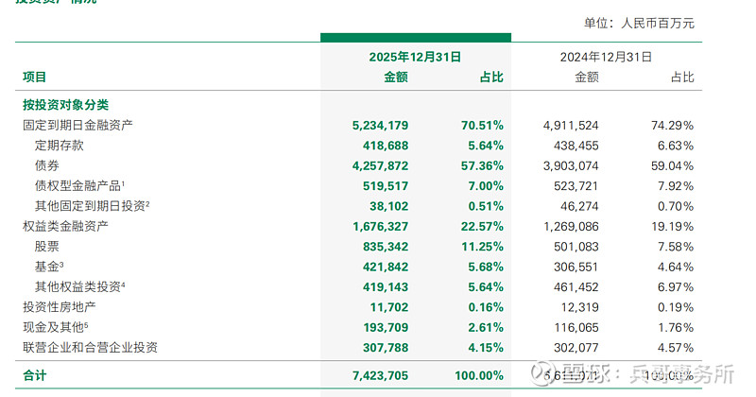The height and width of the screenshot is (397, 756).
Task: Select the 投资性房地产 row label
Action: (x=60, y=307)
